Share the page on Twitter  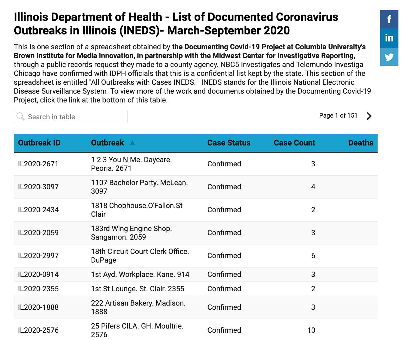click(x=389, y=57)
